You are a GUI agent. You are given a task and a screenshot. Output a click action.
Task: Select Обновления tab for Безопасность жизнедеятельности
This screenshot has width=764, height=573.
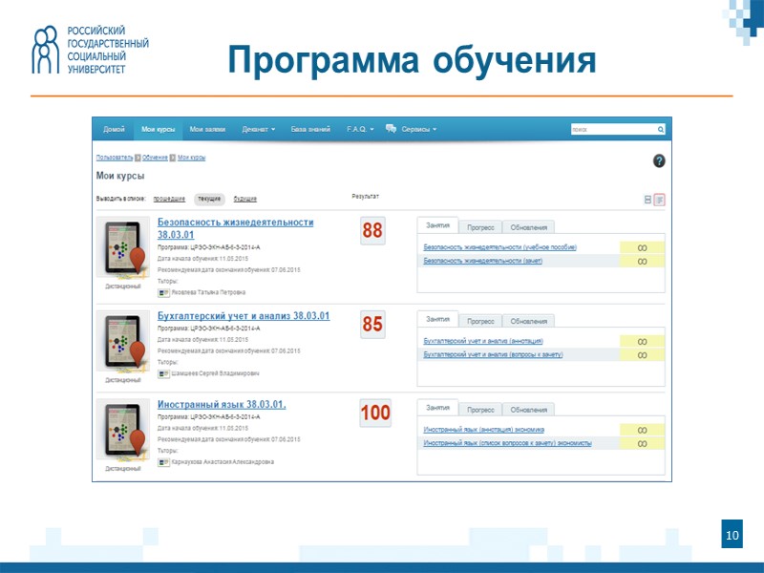pos(529,227)
